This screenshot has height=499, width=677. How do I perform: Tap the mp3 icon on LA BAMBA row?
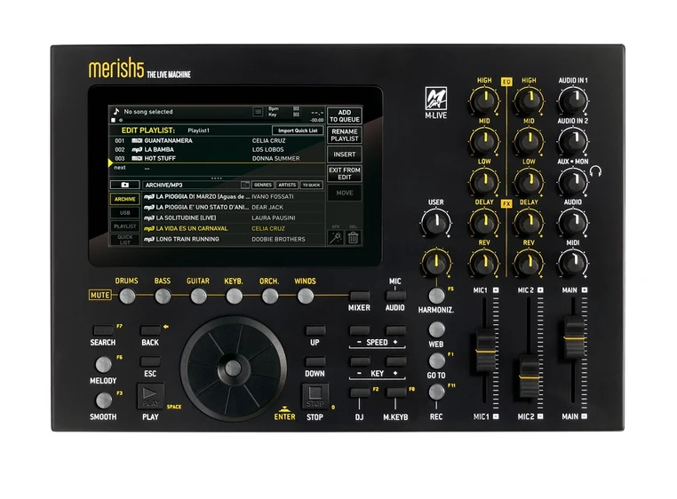(x=137, y=150)
